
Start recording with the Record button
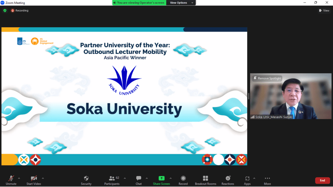tap(183, 180)
